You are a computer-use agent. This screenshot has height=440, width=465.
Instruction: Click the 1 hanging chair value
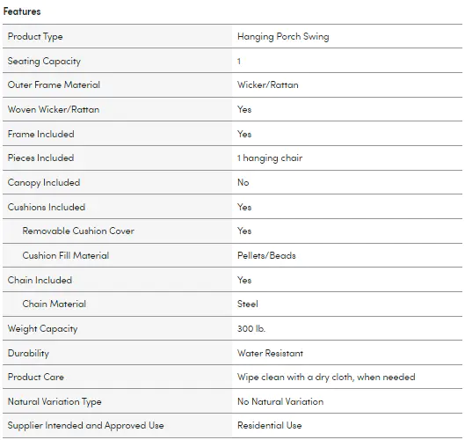pos(270,158)
